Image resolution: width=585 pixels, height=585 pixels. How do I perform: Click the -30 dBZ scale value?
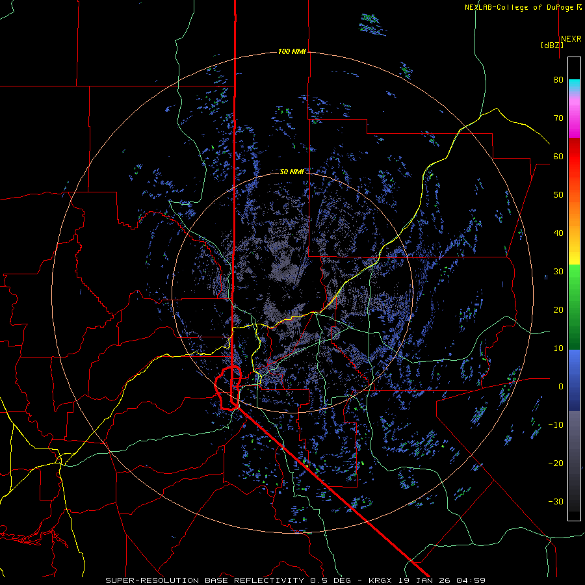pyautogui.click(x=556, y=501)
